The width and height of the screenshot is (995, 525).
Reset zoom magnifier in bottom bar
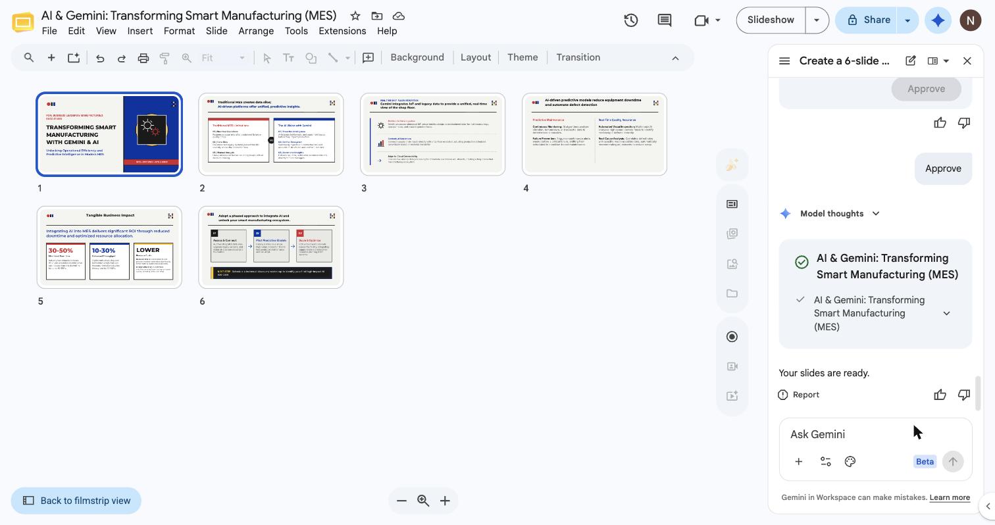(x=423, y=501)
